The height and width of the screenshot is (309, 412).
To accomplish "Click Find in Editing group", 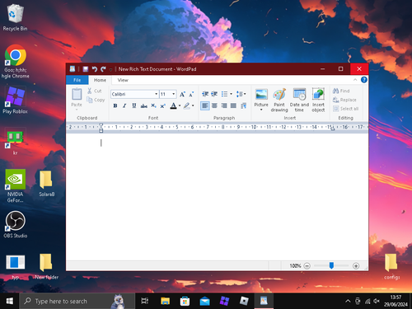I will pyautogui.click(x=341, y=91).
